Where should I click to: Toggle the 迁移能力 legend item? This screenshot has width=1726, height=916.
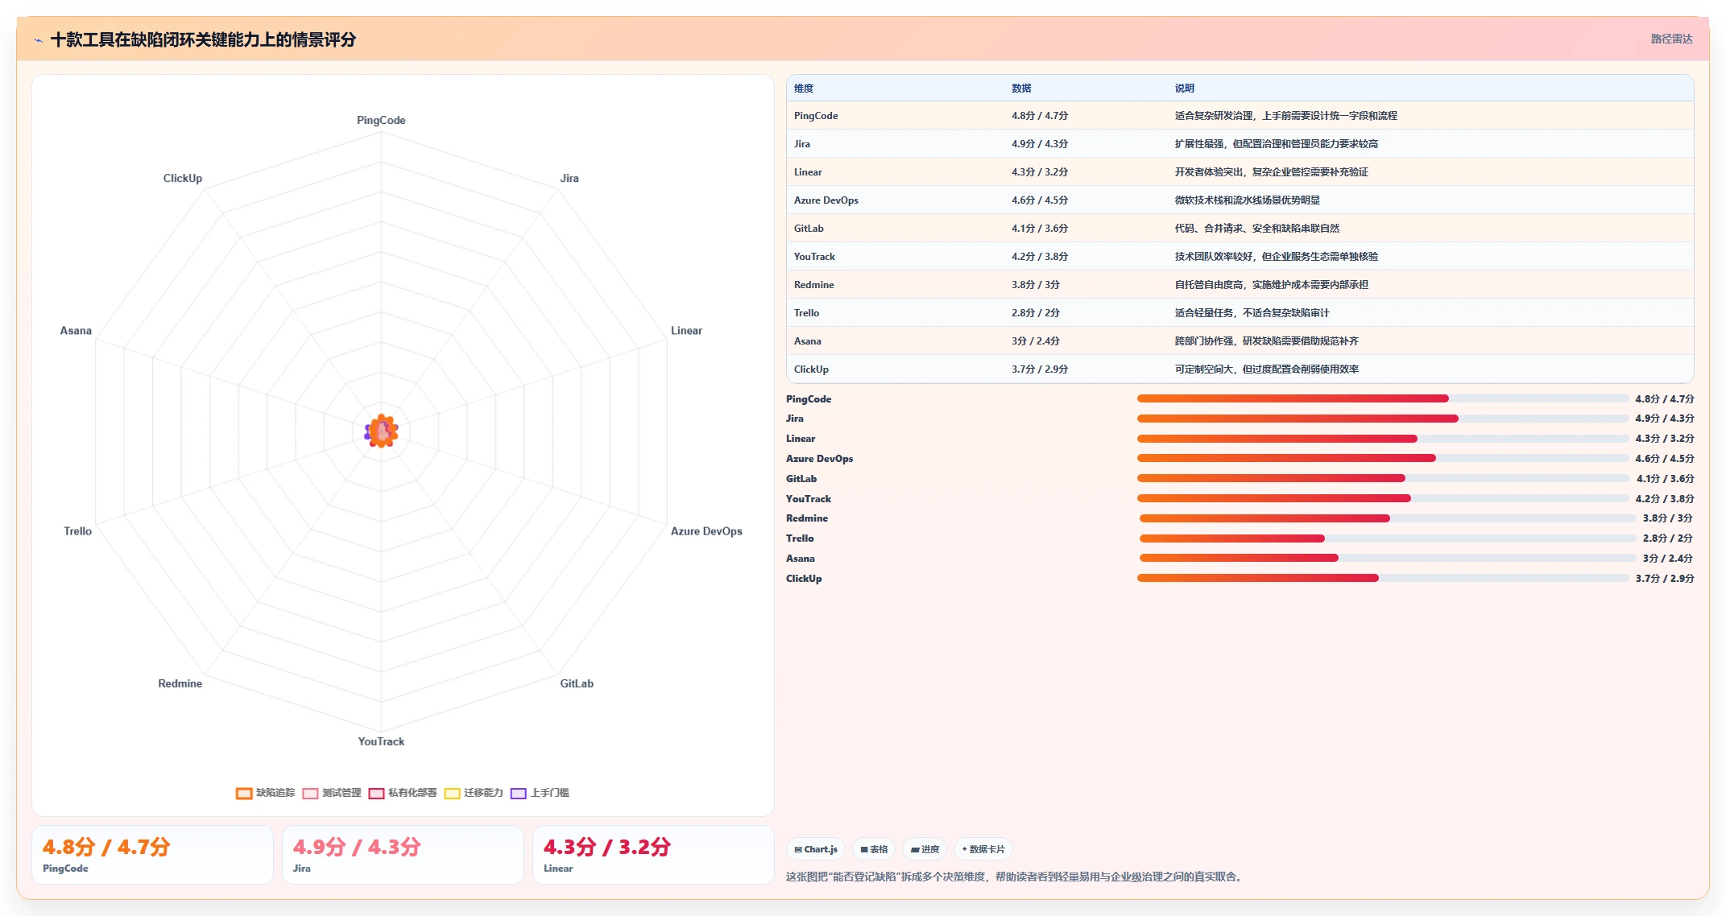coord(474,793)
